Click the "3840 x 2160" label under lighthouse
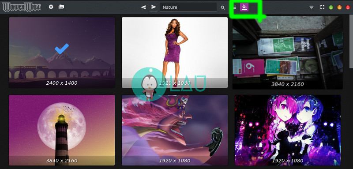The image size is (353, 169). coord(62,161)
